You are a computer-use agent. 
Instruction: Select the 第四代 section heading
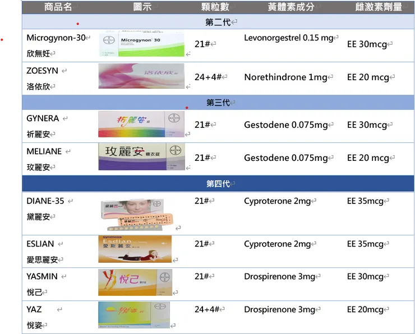click(218, 183)
